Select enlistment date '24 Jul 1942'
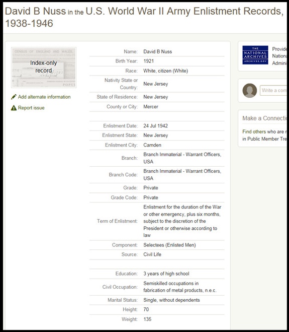This screenshot has height=332, width=289. pyautogui.click(x=155, y=126)
